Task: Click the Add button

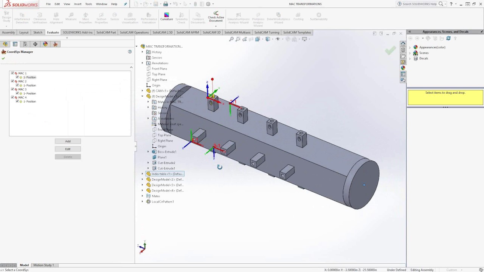Action: (68, 141)
